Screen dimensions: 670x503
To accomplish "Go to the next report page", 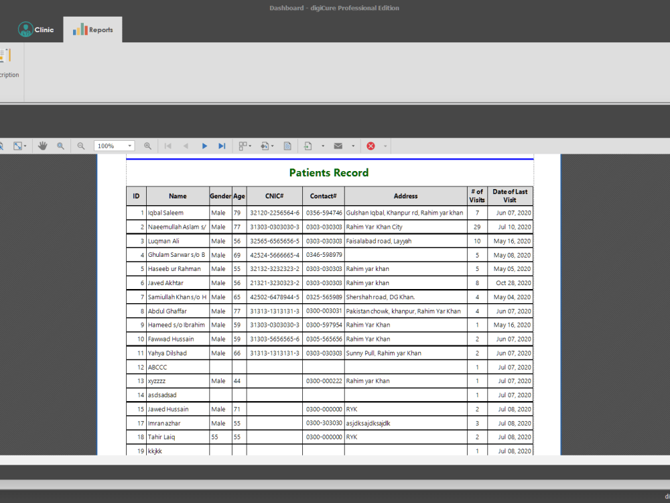I will pyautogui.click(x=204, y=146).
